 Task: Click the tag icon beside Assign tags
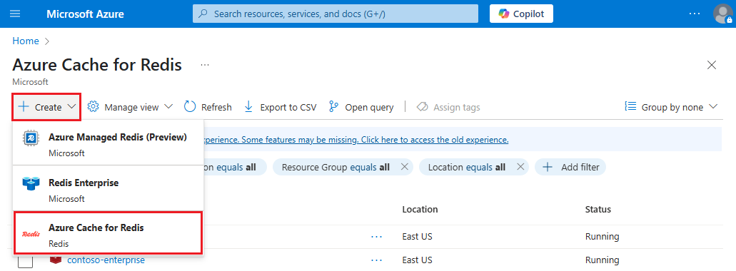422,107
